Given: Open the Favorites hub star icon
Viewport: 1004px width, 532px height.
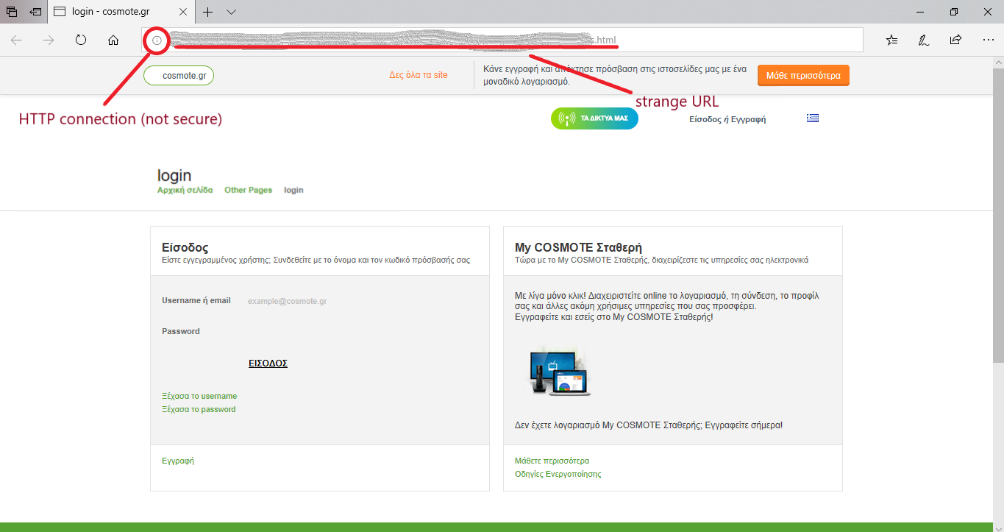Looking at the screenshot, I should (x=891, y=40).
